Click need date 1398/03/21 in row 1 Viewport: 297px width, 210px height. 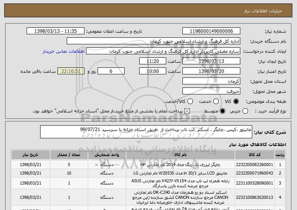pyautogui.click(x=30, y=165)
